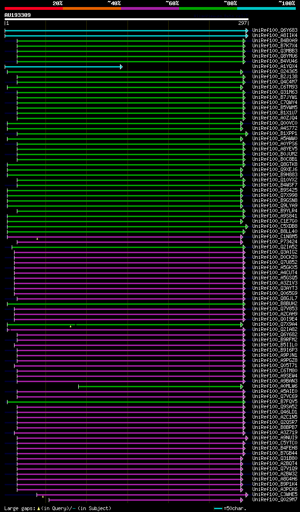Viewport: 300px width, 512px height.
Task: Open the UniRef100_A2BQT4 hit label
Action: click(275, 464)
